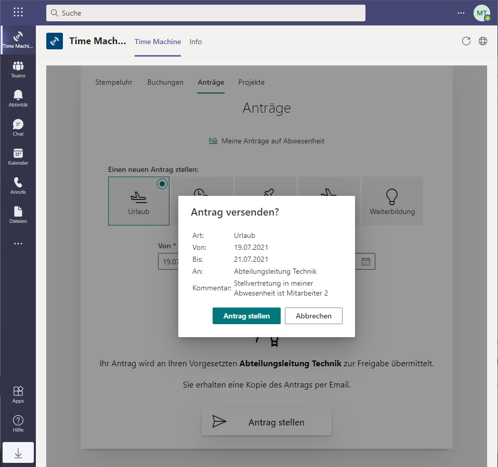Click the globe website icon
Viewport: 498px width, 467px height.
[483, 42]
